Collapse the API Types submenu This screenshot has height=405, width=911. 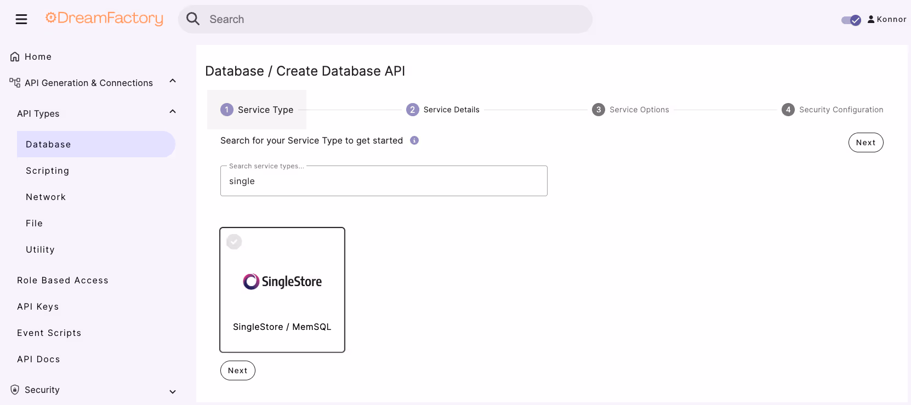[x=173, y=112]
